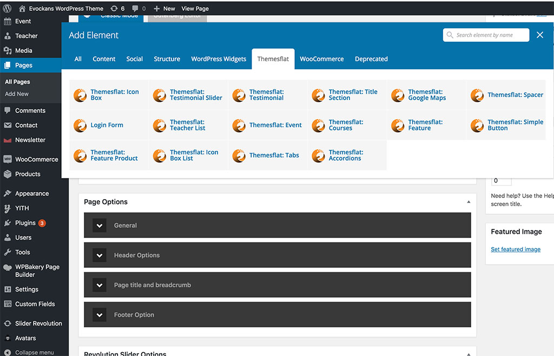Open the WordPress Widgets tab
Image resolution: width=554 pixels, height=356 pixels.
[x=219, y=59]
